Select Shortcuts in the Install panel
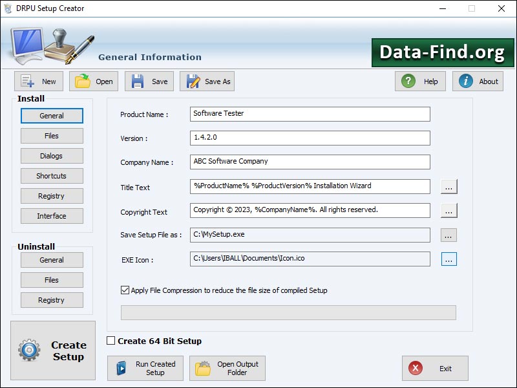The height and width of the screenshot is (388, 517). click(x=52, y=176)
